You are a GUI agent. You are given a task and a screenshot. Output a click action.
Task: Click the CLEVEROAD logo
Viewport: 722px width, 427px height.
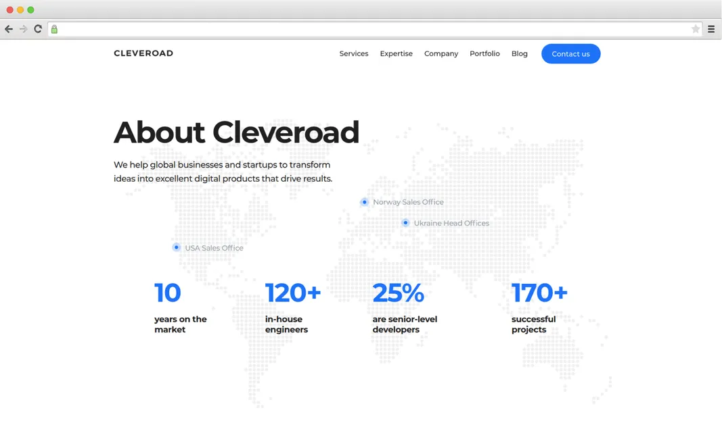tap(143, 53)
